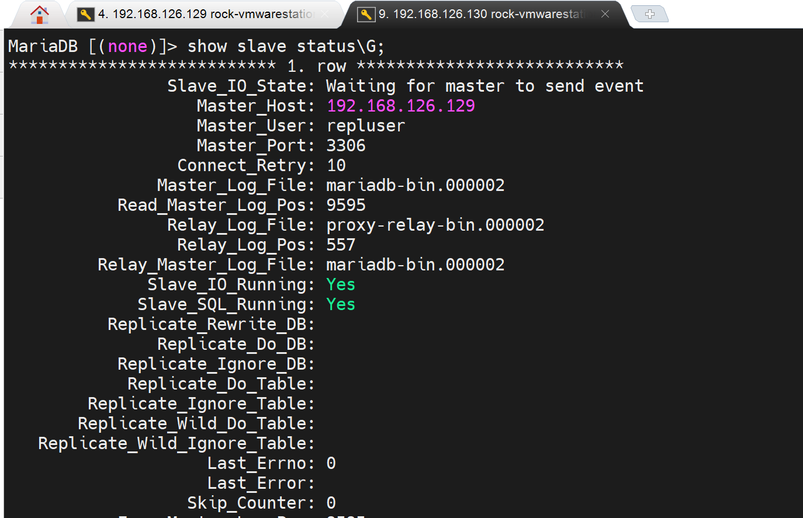
Task: Click the green Yes after Slave_SQL_Running
Action: tap(341, 304)
